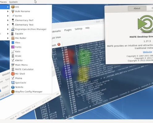Click the Kate editor icon
Viewport: 153px width, 123px height.
point(13,51)
